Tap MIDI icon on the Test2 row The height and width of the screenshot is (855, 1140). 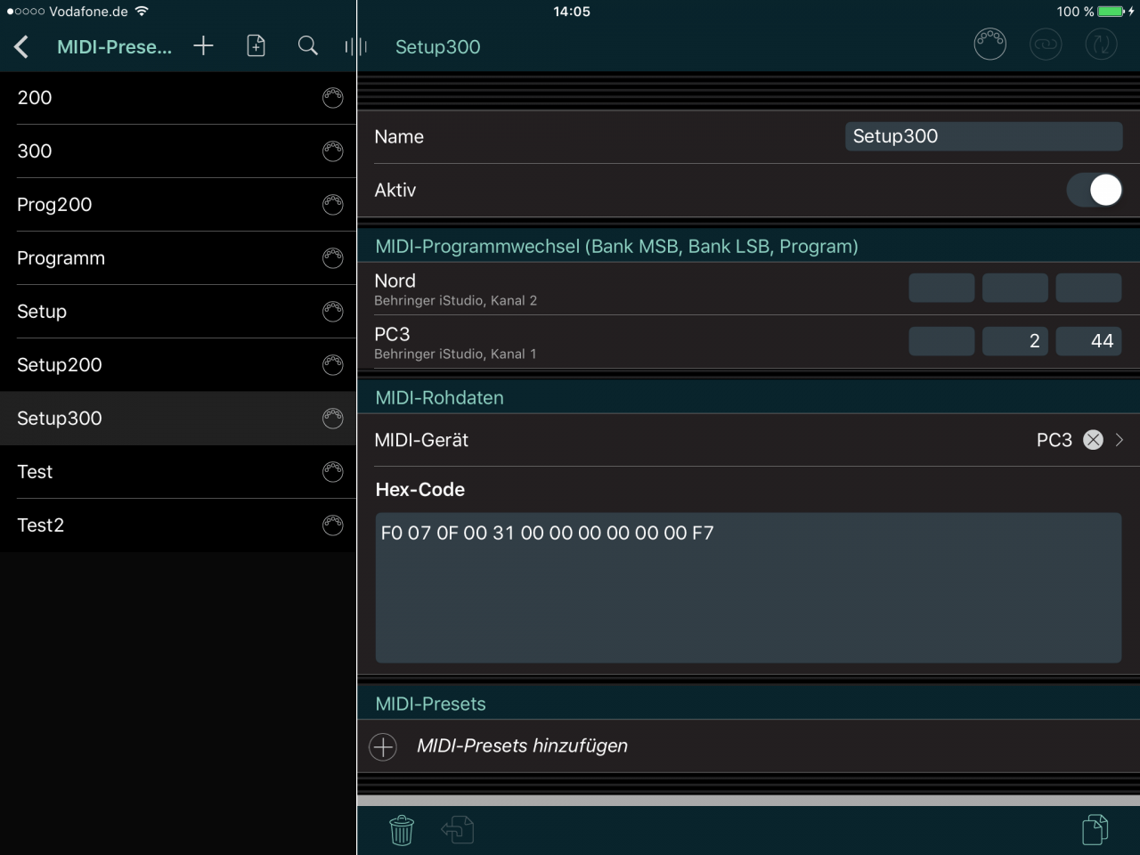pos(332,525)
